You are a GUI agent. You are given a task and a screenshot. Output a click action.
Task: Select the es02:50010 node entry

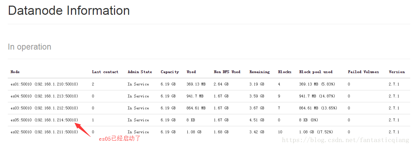pyautogui.click(x=44, y=132)
